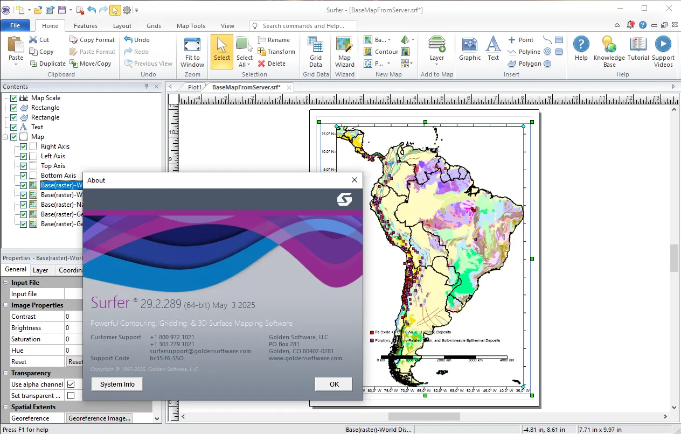Toggle visibility checkbox for Map Scale
The height and width of the screenshot is (434, 681).
pos(14,98)
